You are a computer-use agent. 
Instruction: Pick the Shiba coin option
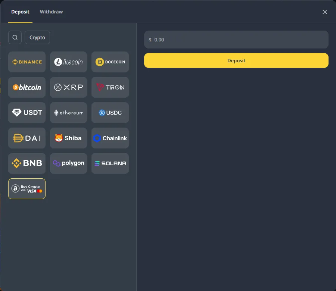(68, 138)
